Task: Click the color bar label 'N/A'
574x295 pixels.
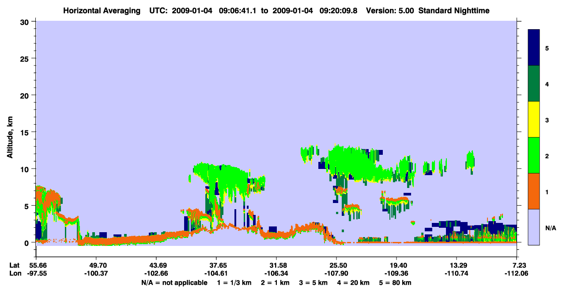Action: pos(551,228)
